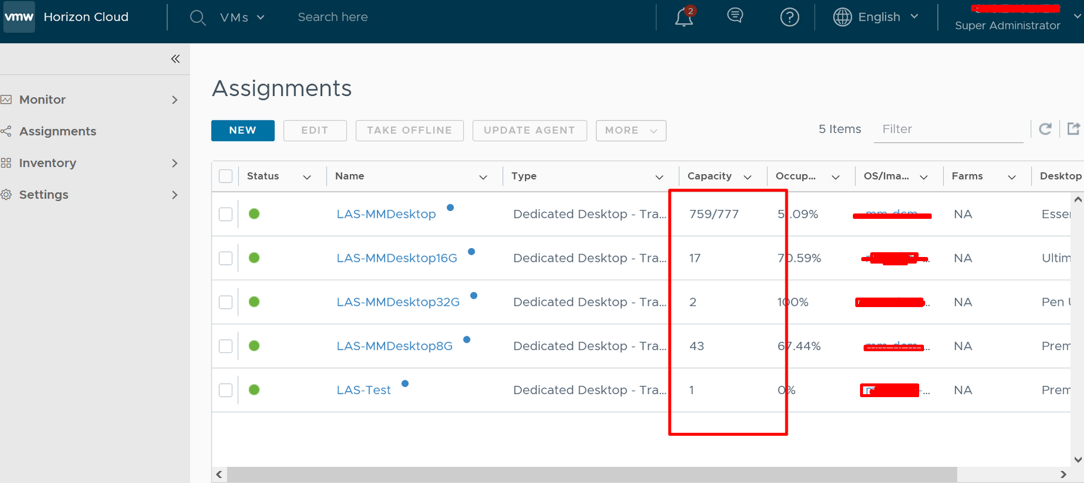The width and height of the screenshot is (1084, 483).
Task: Click the Settings gear icon in sidebar
Action: pos(6,194)
